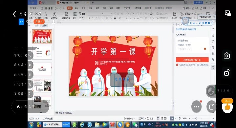Image resolution: width=236 pixels, height=128 pixels.
Task: Click the red font download button in side panel
Action: tap(192, 59)
